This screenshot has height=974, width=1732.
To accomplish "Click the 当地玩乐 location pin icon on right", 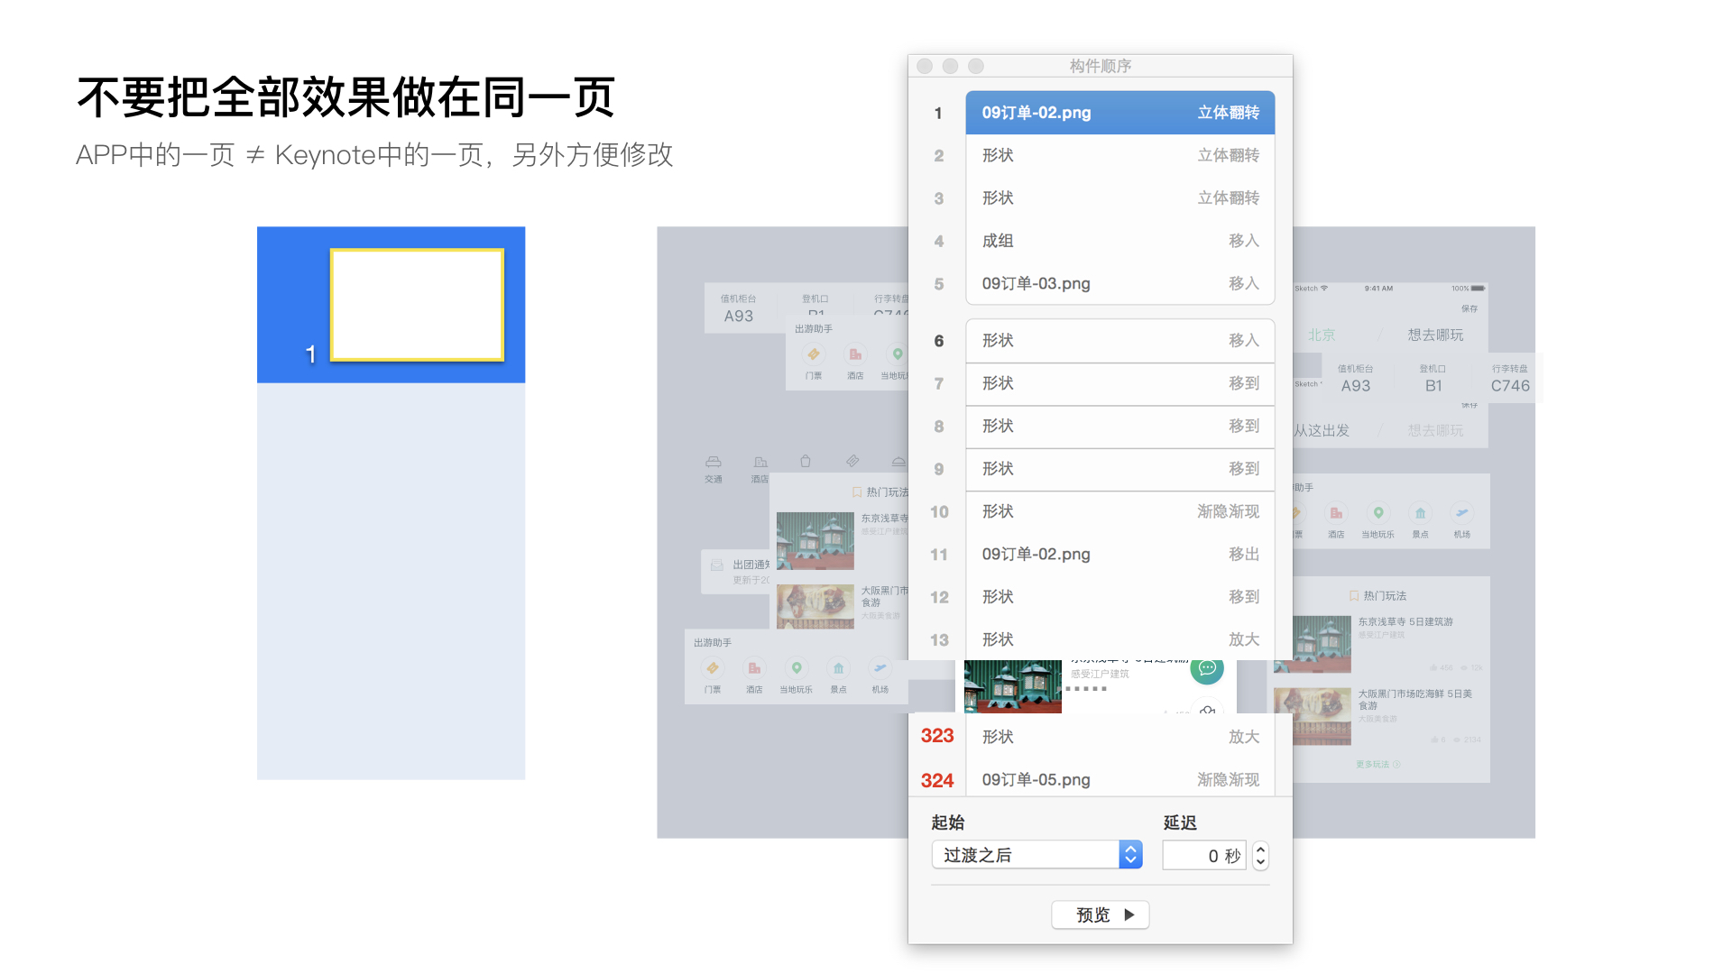I will coord(1377,513).
